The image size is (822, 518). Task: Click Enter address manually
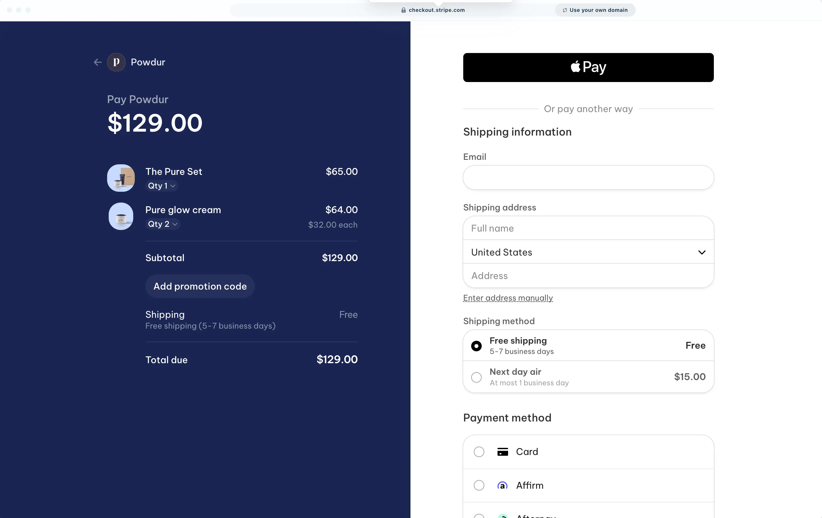tap(508, 298)
